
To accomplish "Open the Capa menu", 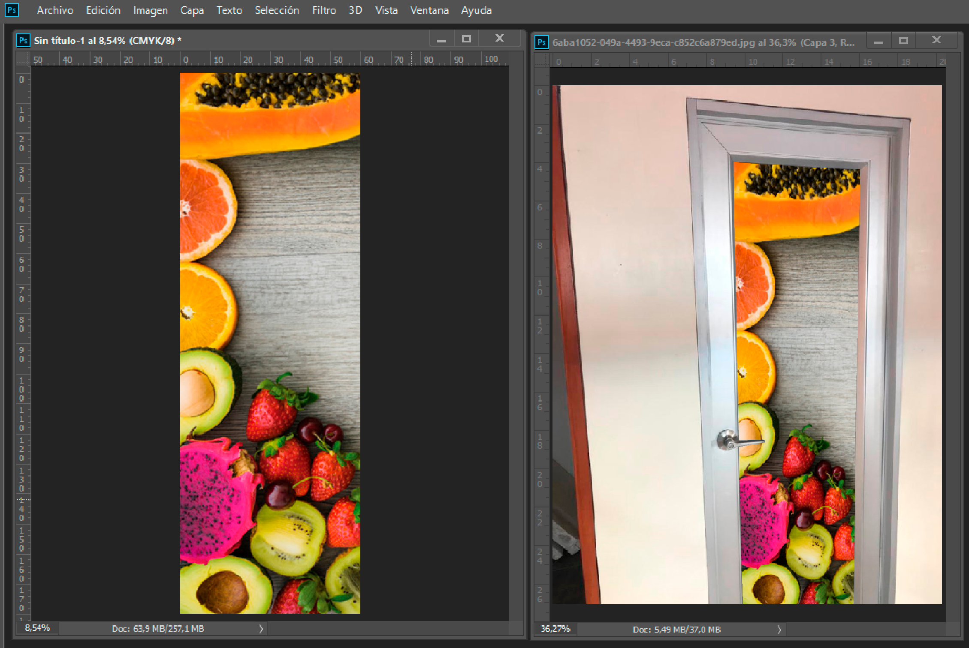I will pyautogui.click(x=192, y=10).
